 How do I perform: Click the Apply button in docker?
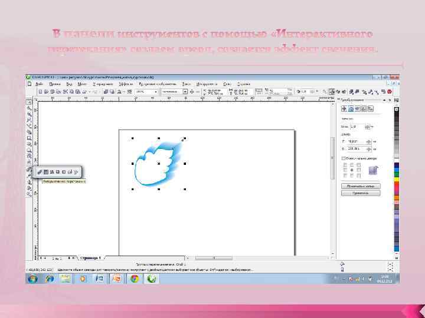click(361, 193)
